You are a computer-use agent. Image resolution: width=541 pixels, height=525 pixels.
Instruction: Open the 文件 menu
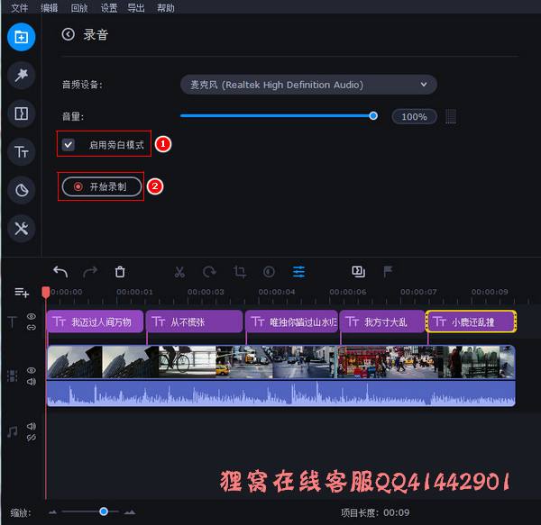point(19,7)
